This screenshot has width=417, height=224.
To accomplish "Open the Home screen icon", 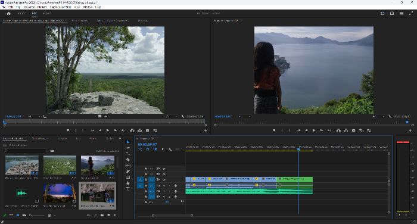I will (x=8, y=13).
